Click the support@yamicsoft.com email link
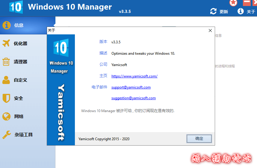The image size is (257, 168). pyautogui.click(x=131, y=87)
